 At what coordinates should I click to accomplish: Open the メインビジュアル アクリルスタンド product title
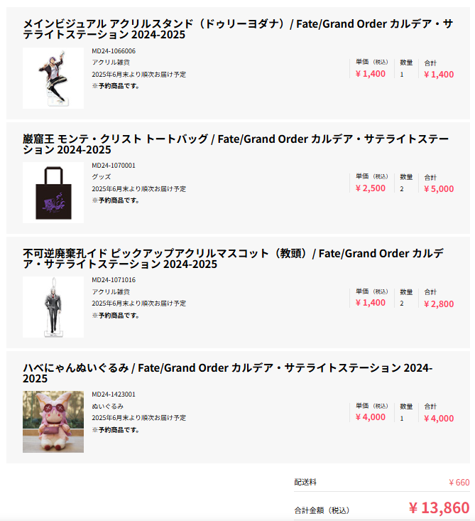point(238,29)
